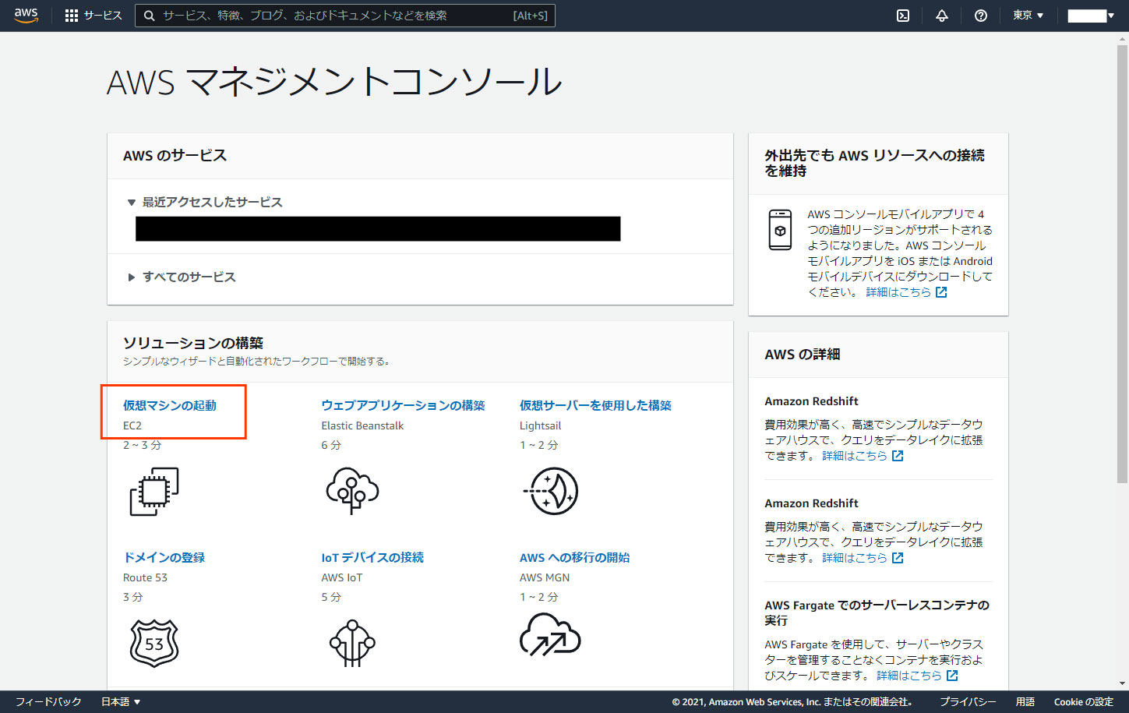The image size is (1129, 713).
Task: Click the Elastic Beanstalk cloud tree icon
Action: click(x=352, y=491)
